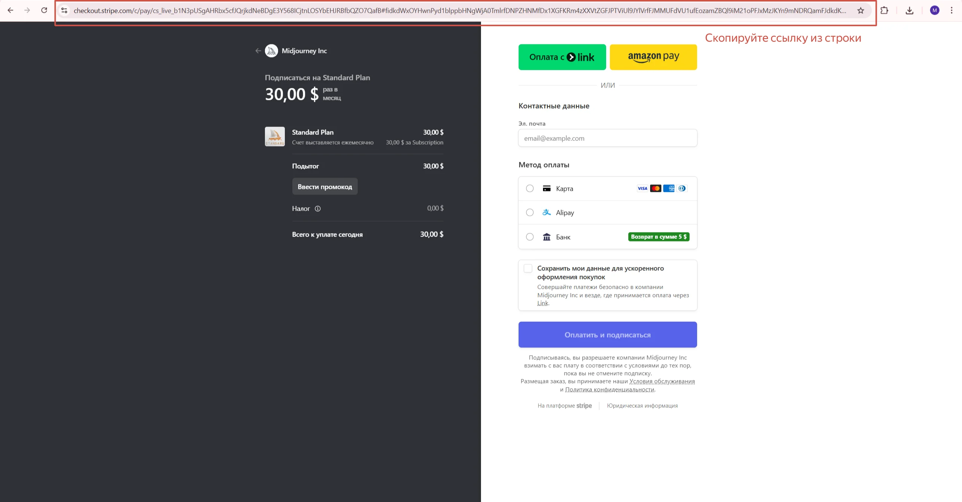
Task: Click the Ввести промокод button
Action: click(x=325, y=187)
